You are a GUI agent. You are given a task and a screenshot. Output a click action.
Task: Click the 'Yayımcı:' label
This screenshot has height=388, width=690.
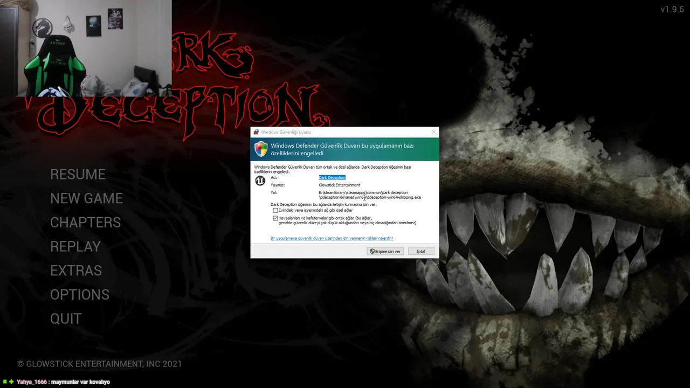pos(278,185)
